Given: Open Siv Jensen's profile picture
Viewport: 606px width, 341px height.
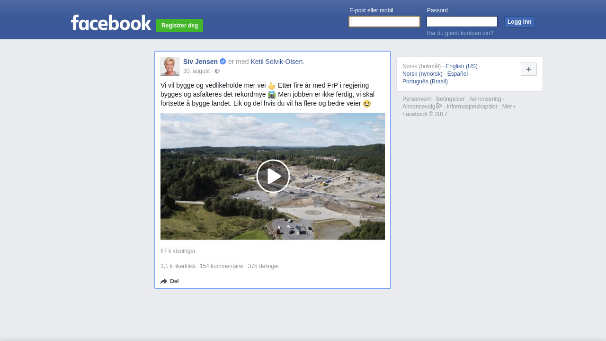Looking at the screenshot, I should [170, 66].
